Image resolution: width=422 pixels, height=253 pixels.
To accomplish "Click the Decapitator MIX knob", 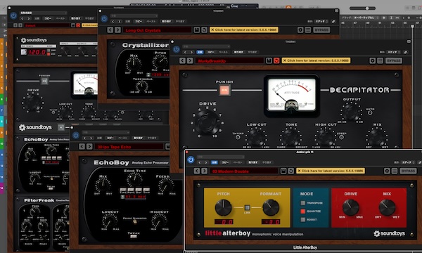I will pos(377,136).
